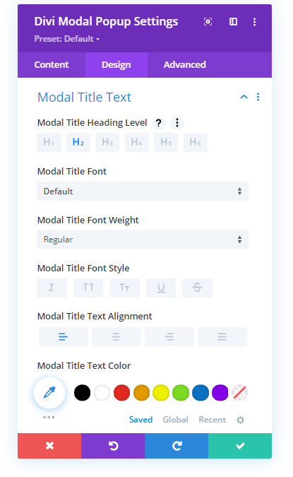Show Global colors list
293x477 pixels.
[x=175, y=420]
